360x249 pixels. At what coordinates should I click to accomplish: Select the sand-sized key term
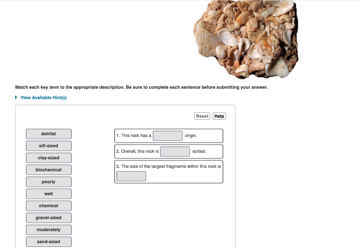tap(49, 241)
